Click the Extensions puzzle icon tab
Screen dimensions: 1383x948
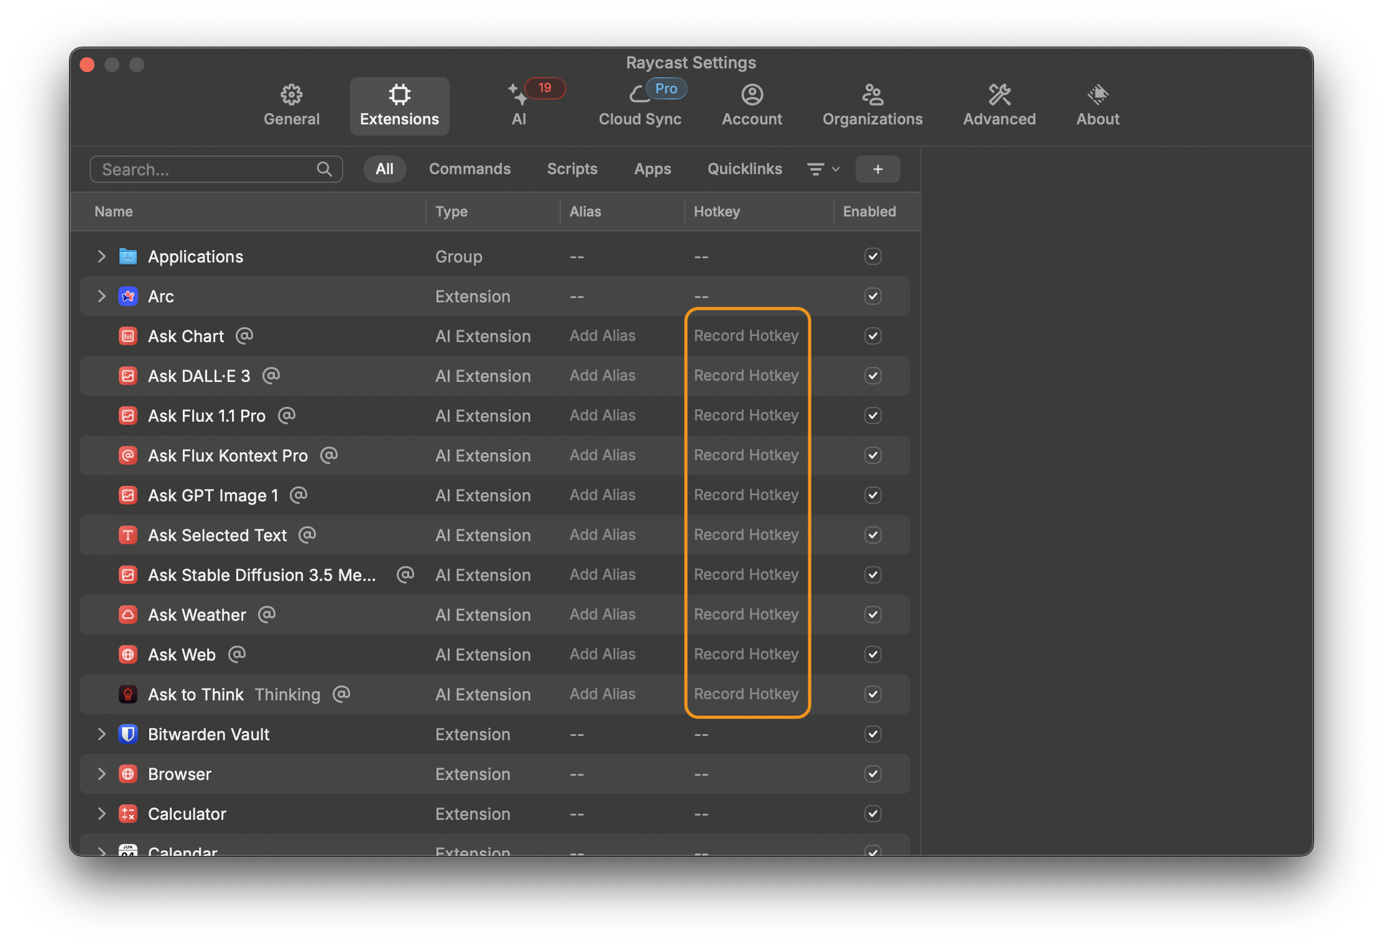tap(399, 106)
